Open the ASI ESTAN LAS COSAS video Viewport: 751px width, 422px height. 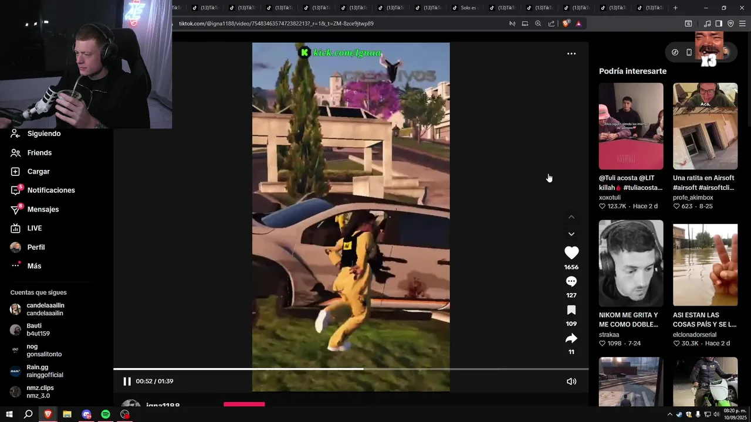705,263
